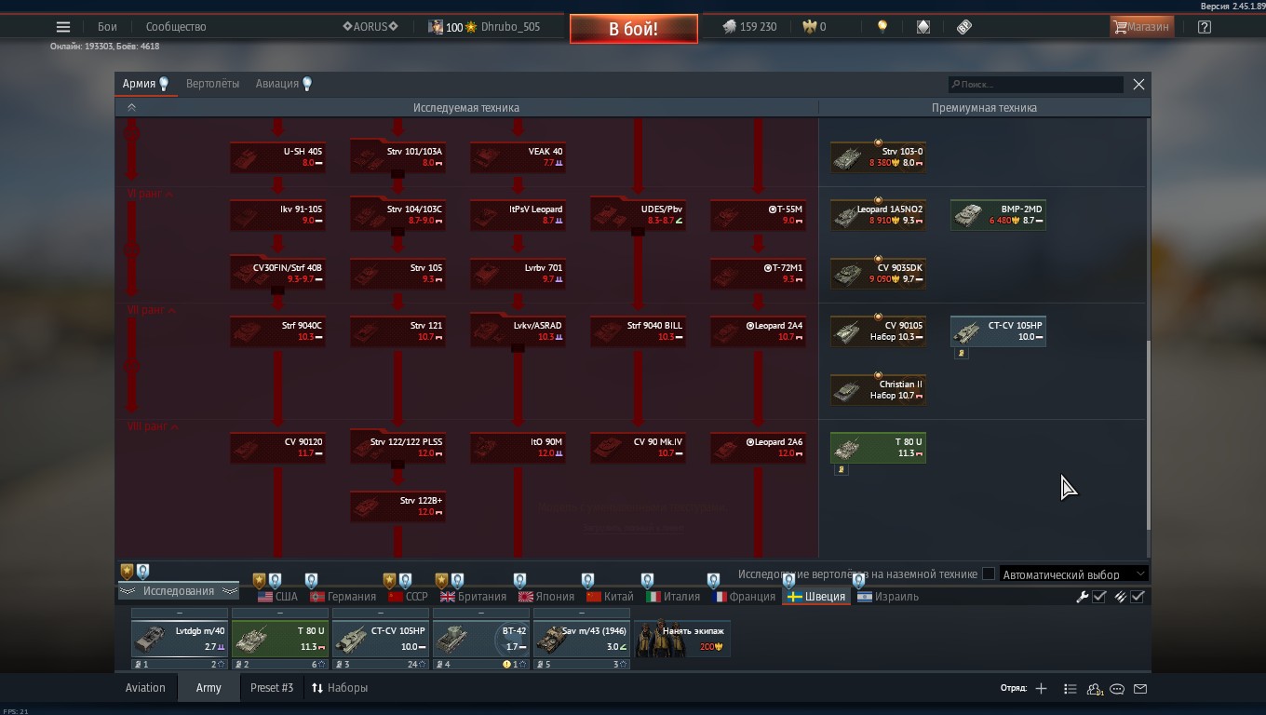Toggle the checkbox right of the wrench icon
Image resolution: width=1266 pixels, height=715 pixels.
click(x=1099, y=597)
